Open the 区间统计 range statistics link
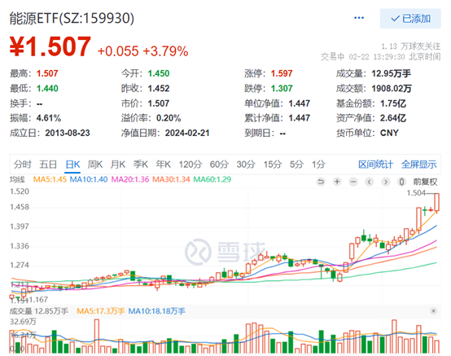Viewport: 451px width, 356px height. click(375, 165)
